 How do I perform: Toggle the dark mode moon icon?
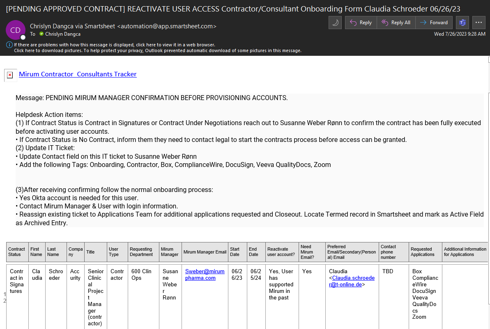pyautogui.click(x=335, y=23)
